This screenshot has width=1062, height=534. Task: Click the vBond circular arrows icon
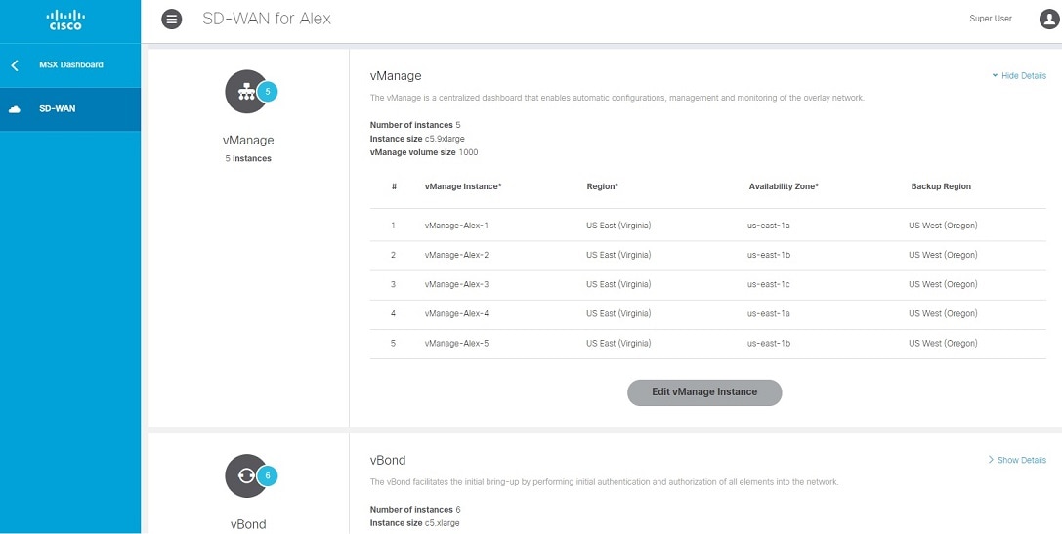(246, 475)
